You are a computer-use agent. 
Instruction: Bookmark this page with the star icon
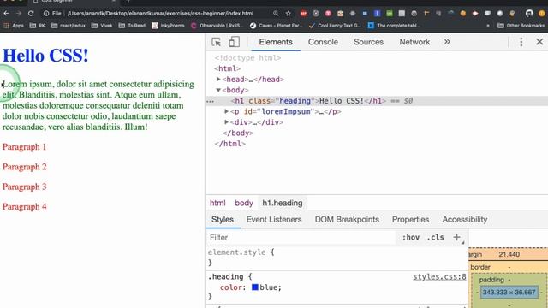(x=288, y=14)
